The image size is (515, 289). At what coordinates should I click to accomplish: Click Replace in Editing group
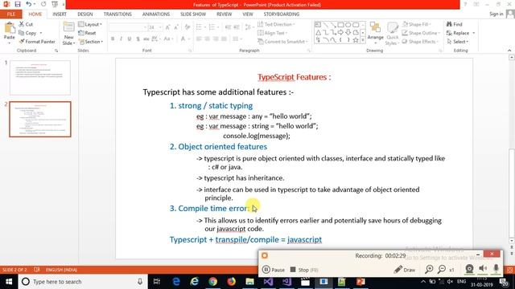pyautogui.click(x=460, y=33)
